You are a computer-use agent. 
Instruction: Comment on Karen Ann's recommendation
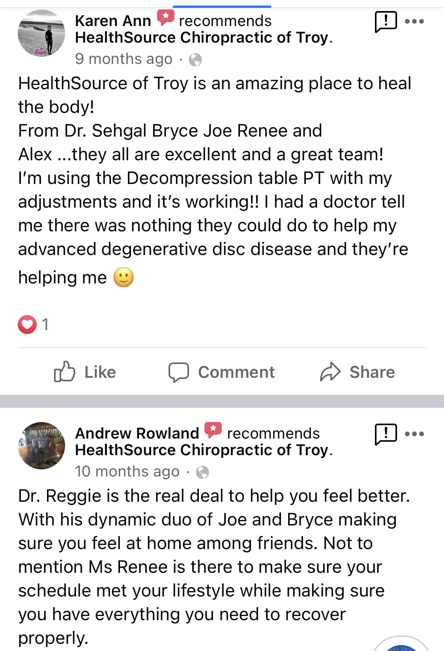[x=221, y=372]
